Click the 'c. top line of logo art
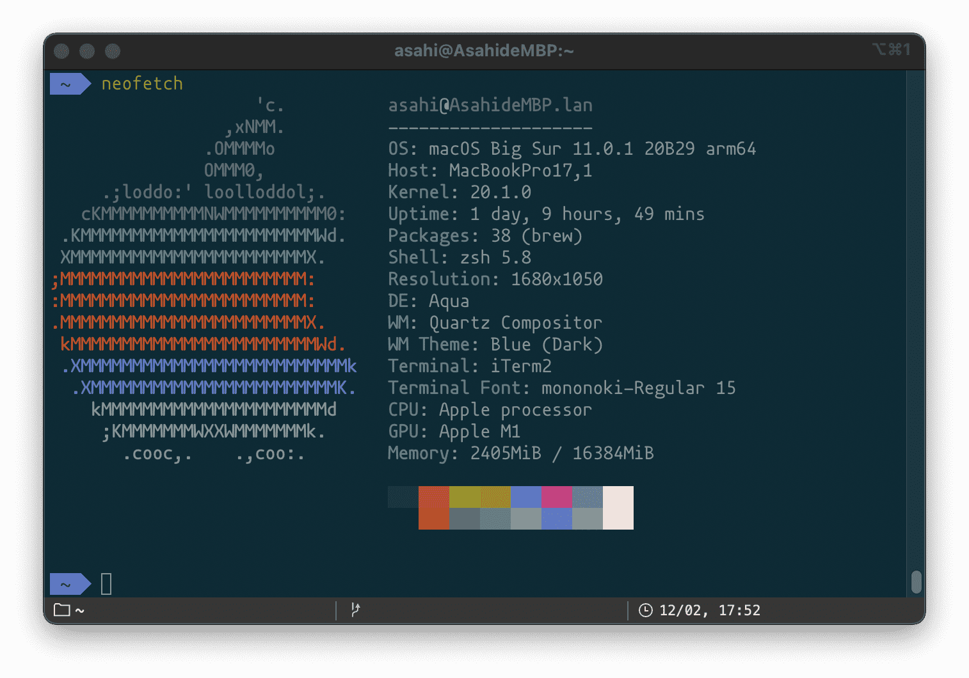969x678 pixels. click(x=271, y=105)
